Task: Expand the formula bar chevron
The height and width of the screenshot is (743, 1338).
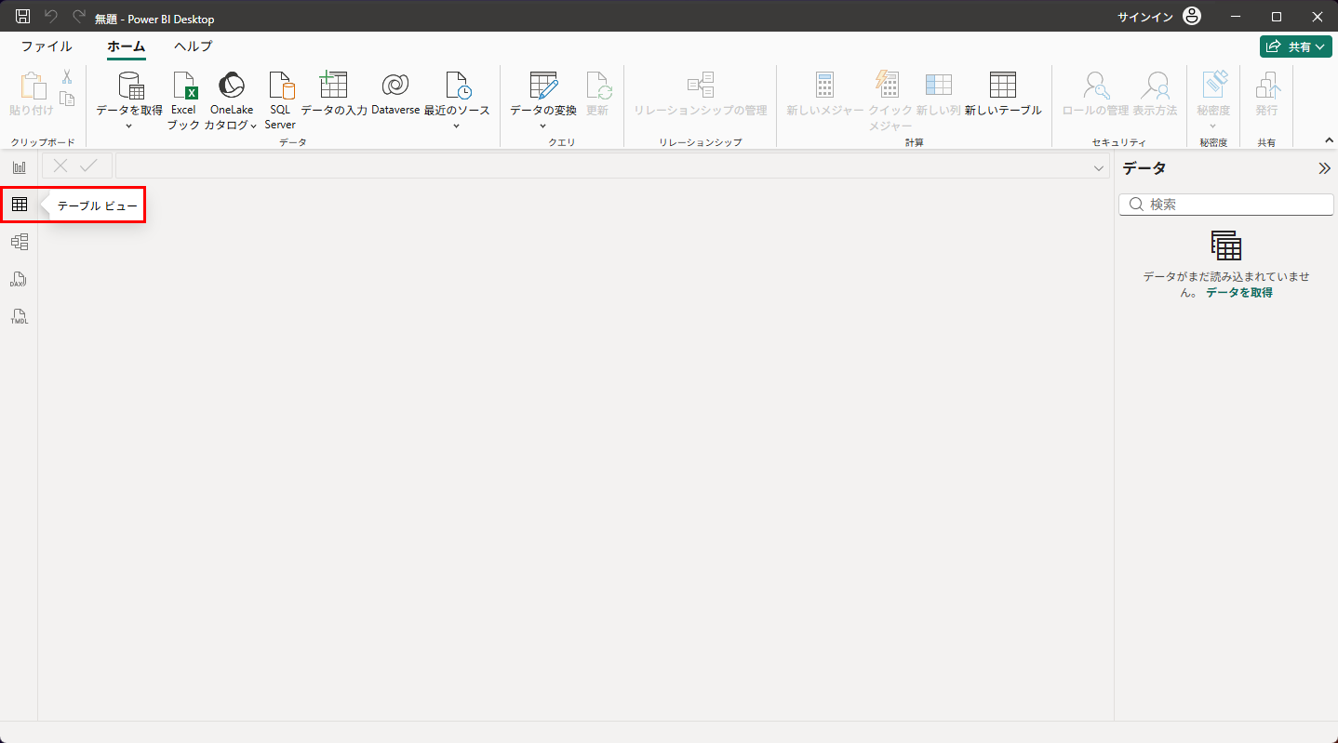Action: pos(1099,167)
